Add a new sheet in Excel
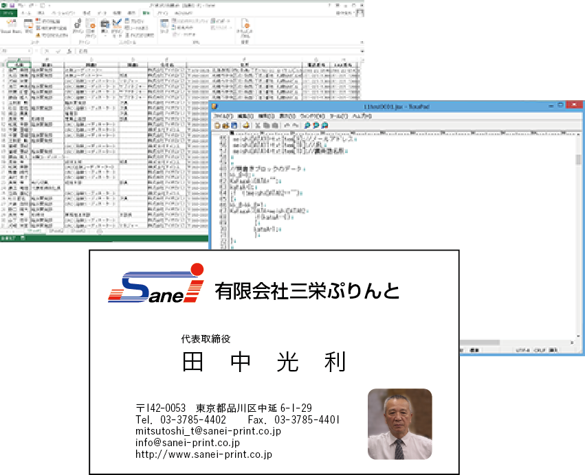 click(100, 231)
